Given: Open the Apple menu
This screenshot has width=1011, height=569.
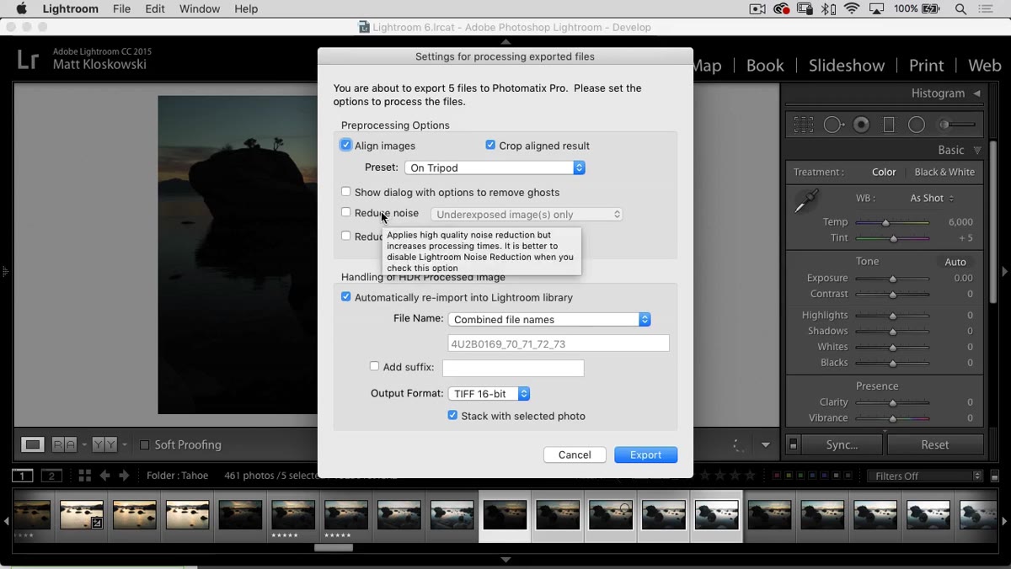Looking at the screenshot, I should pyautogui.click(x=22, y=9).
